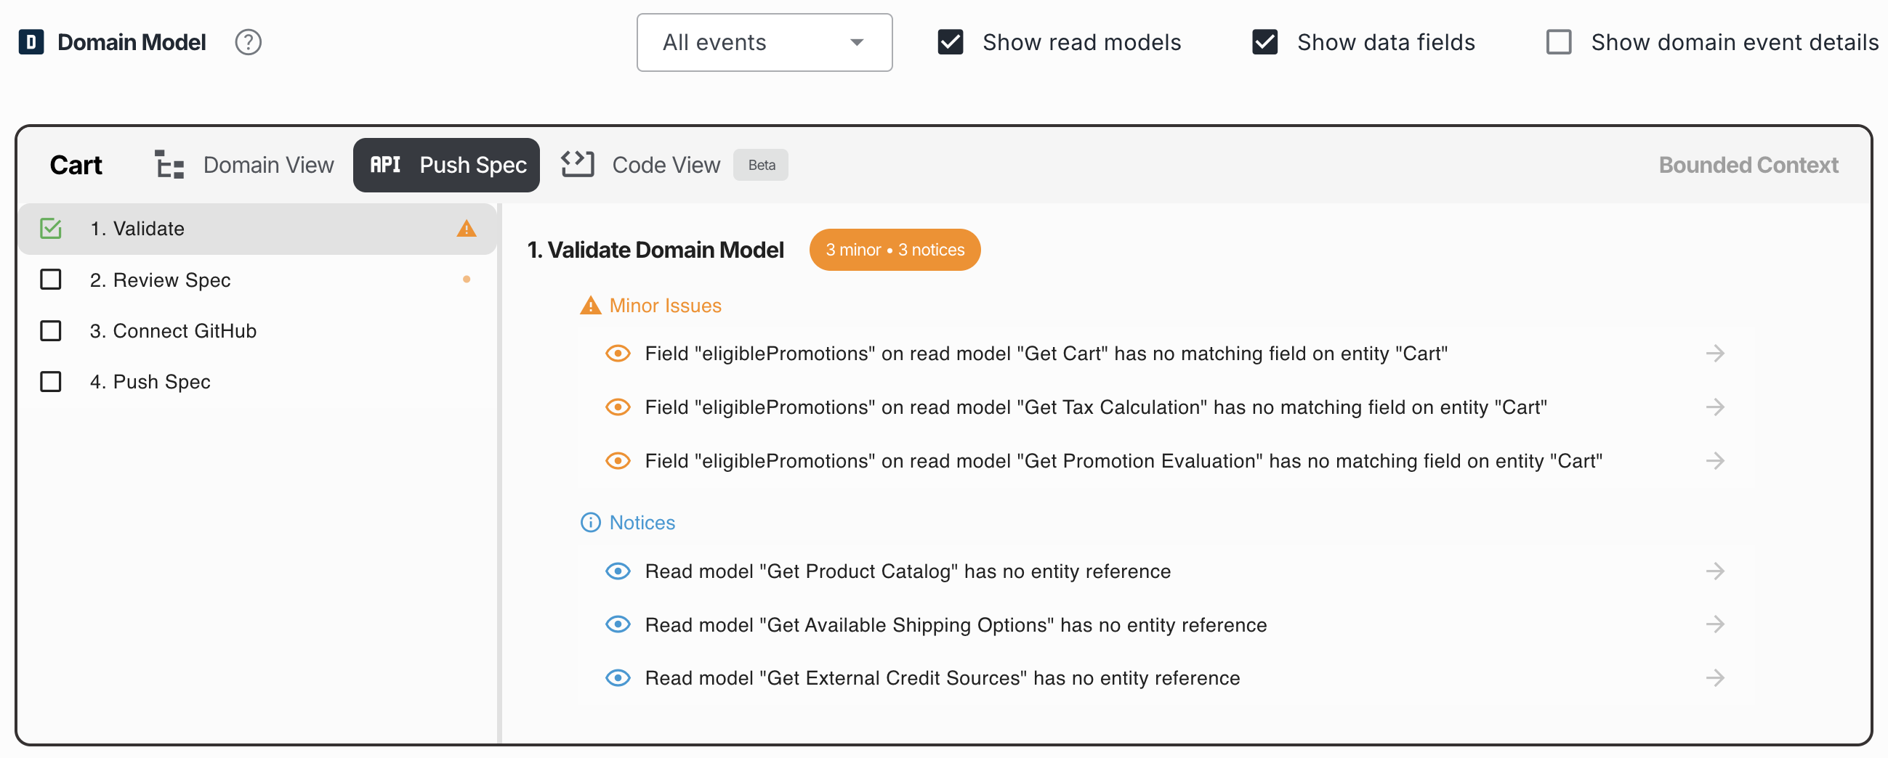Click the Notices info icon
Viewport: 1888px width, 758px height.
click(590, 523)
